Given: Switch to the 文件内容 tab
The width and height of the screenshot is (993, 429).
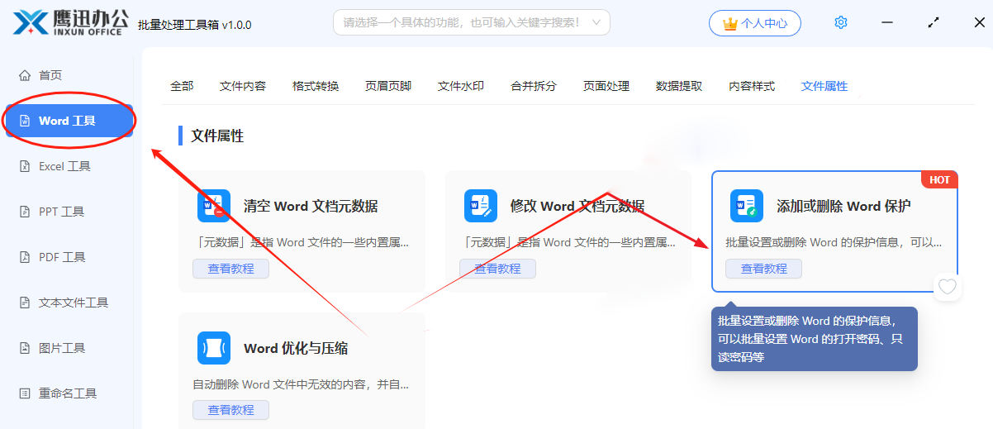Looking at the screenshot, I should click(x=243, y=86).
